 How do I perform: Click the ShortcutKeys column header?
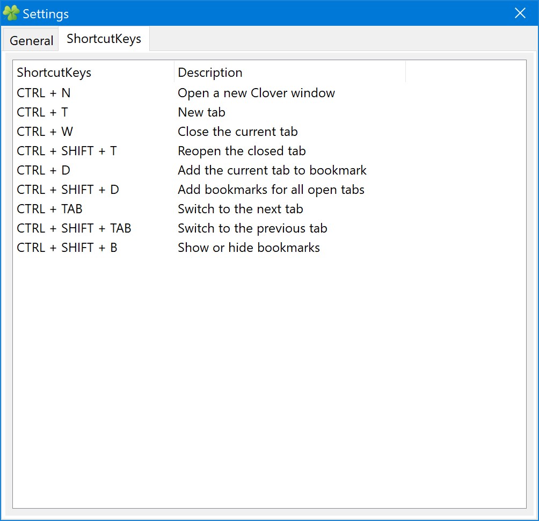tap(93, 72)
